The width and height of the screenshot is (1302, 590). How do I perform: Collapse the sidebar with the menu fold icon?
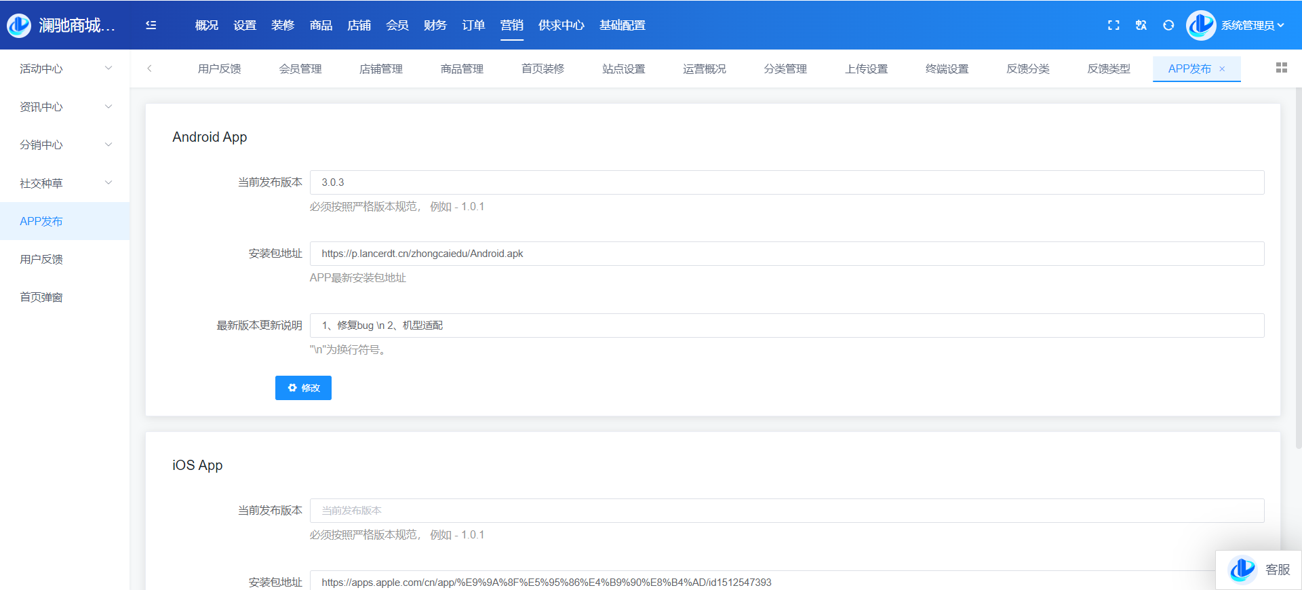(151, 25)
